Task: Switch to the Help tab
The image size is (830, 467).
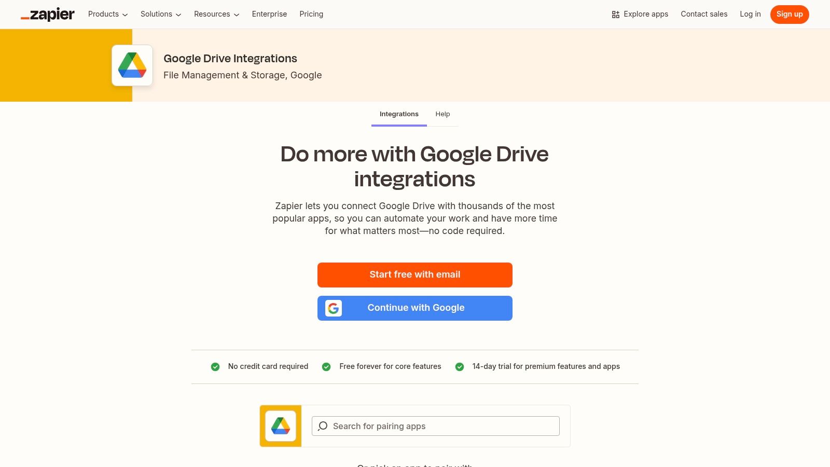Action: [x=442, y=114]
